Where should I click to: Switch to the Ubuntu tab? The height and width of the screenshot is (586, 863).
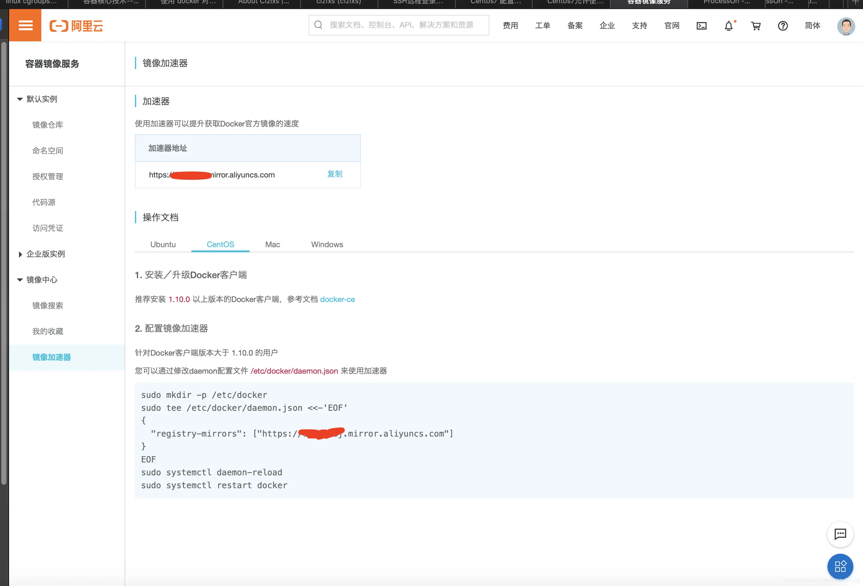[163, 244]
